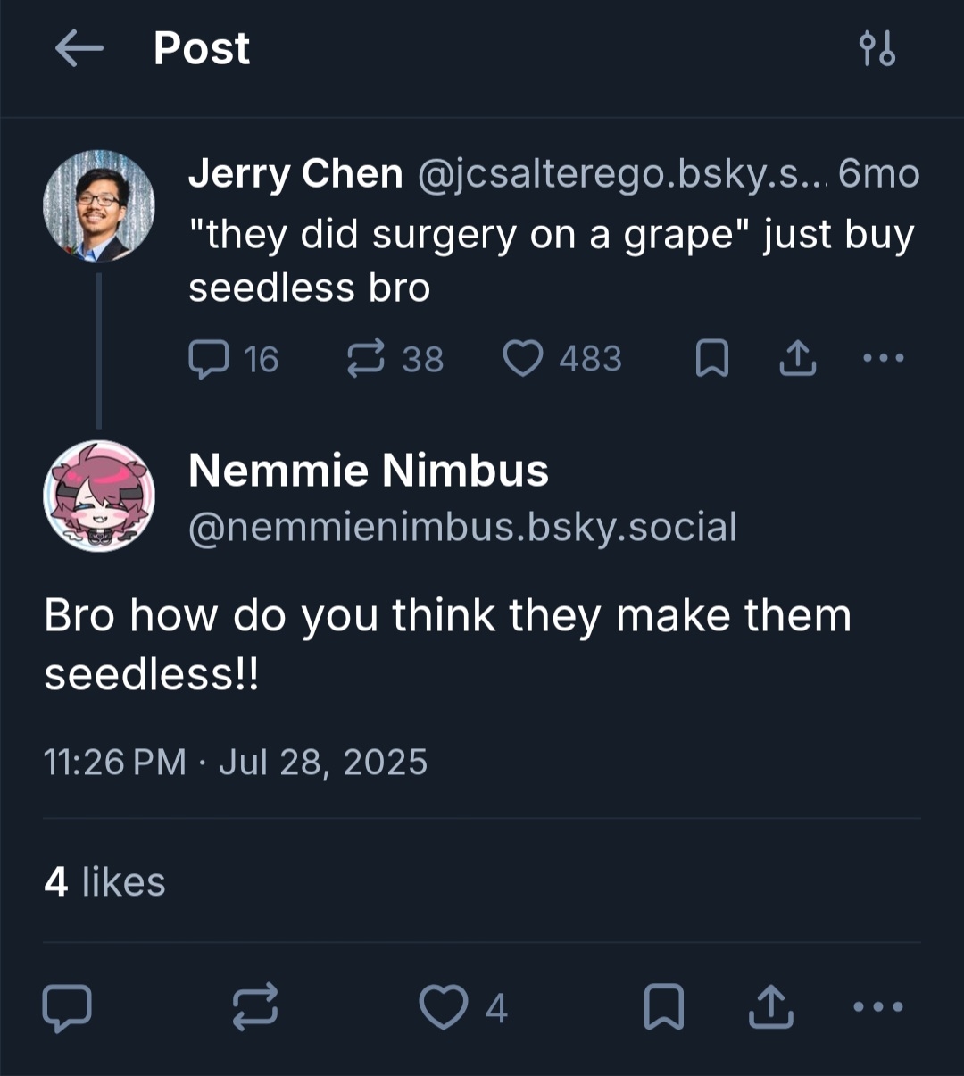Go back using the arrow icon
This screenshot has height=1076, width=964.
pyautogui.click(x=79, y=48)
